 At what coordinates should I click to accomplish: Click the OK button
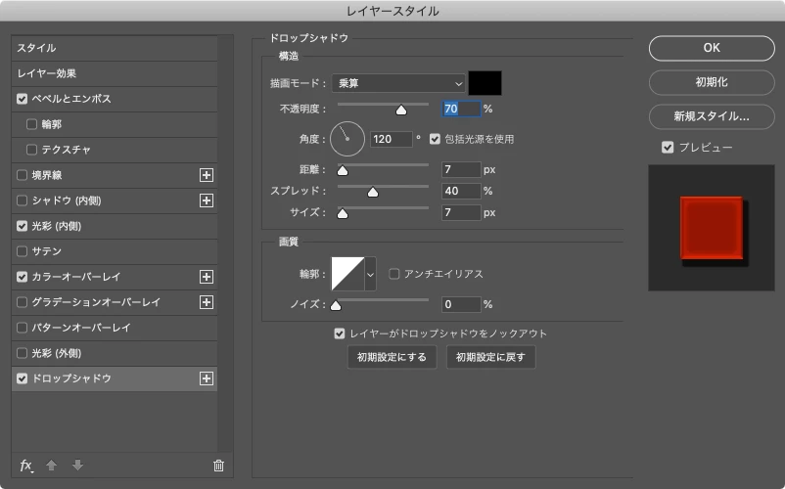click(712, 48)
